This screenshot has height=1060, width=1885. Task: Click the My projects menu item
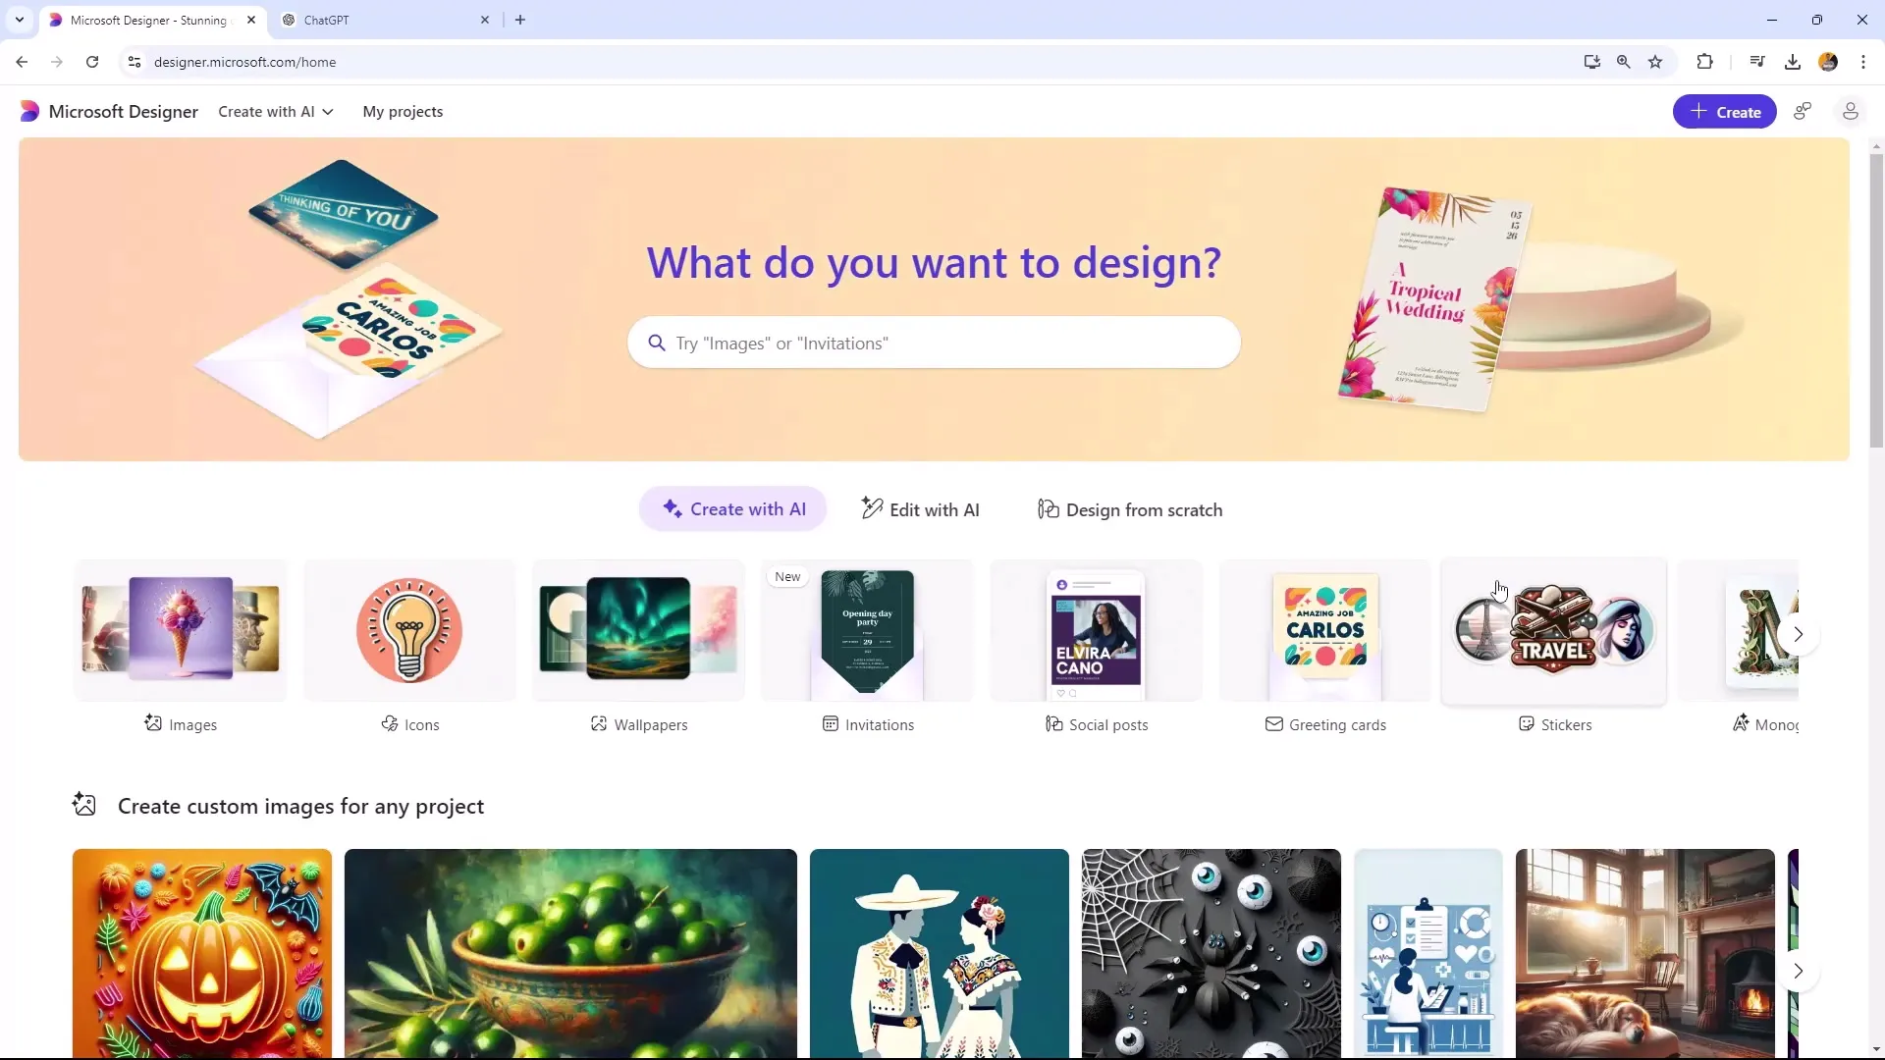pos(403,111)
